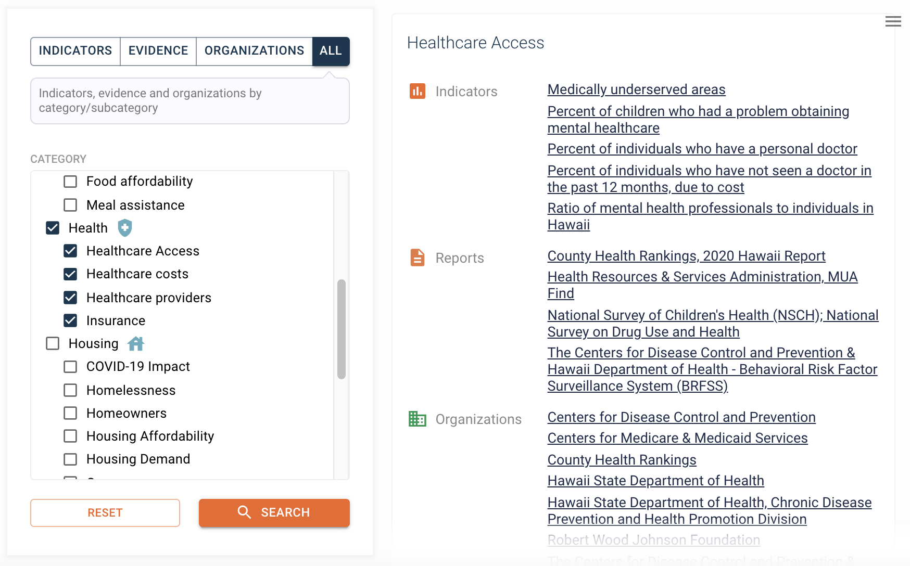Uncheck the Healthcare providers checkbox
Screen dimensions: 910x566
[x=70, y=298]
